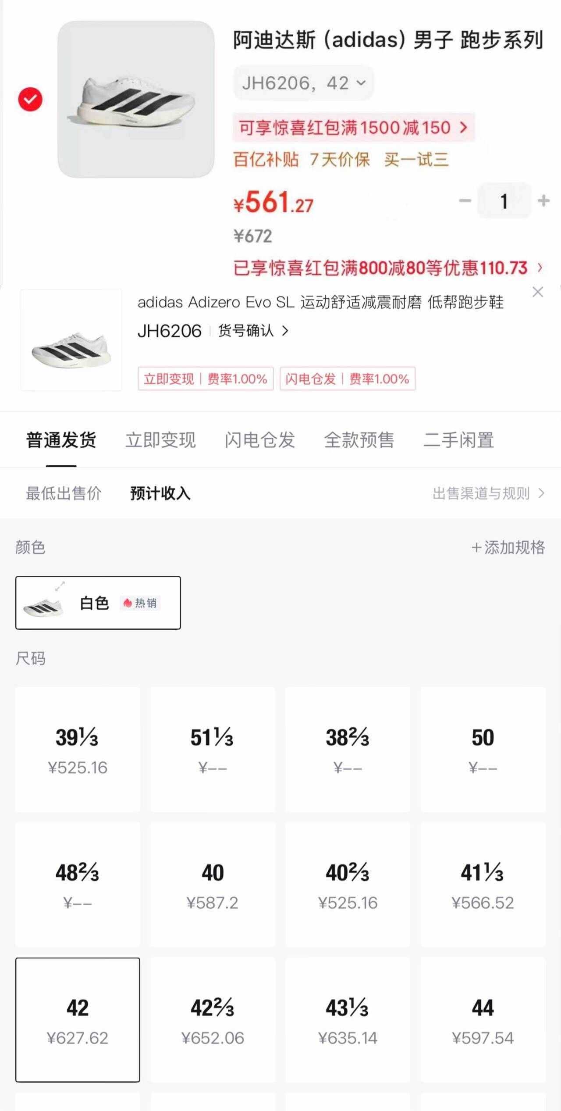Expand the 已享惊喜红包 discount details arrow
561x1111 pixels.
(540, 268)
